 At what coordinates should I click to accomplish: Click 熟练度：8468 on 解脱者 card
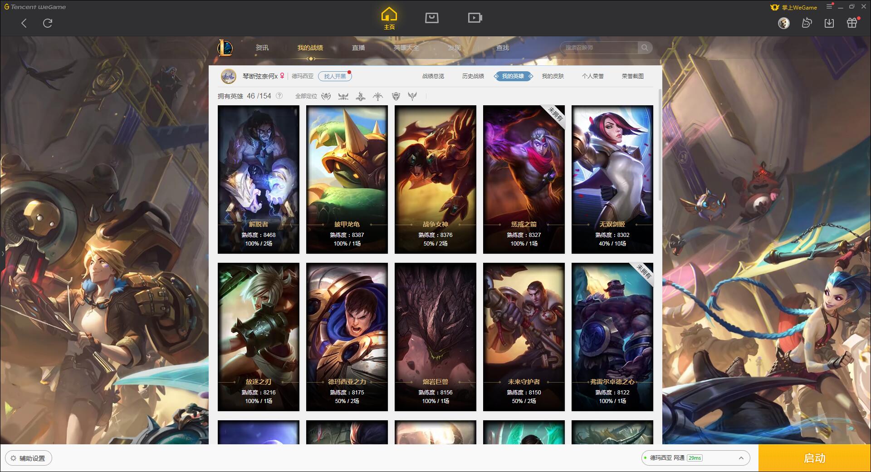coord(259,235)
